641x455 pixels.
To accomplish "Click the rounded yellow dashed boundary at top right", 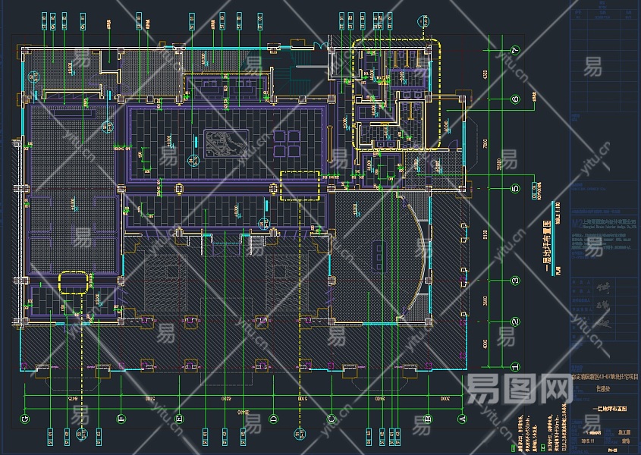I will pos(396,94).
